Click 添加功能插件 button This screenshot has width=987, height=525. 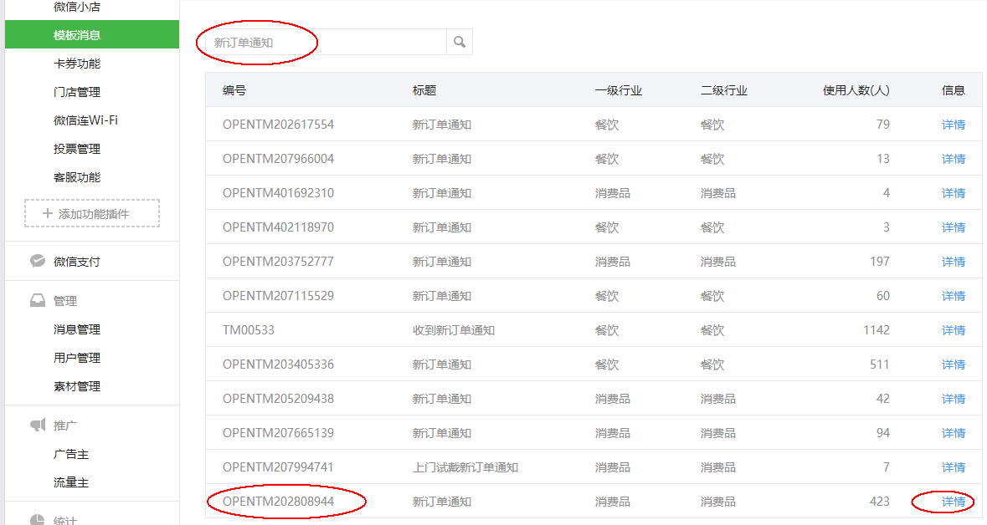coord(92,214)
